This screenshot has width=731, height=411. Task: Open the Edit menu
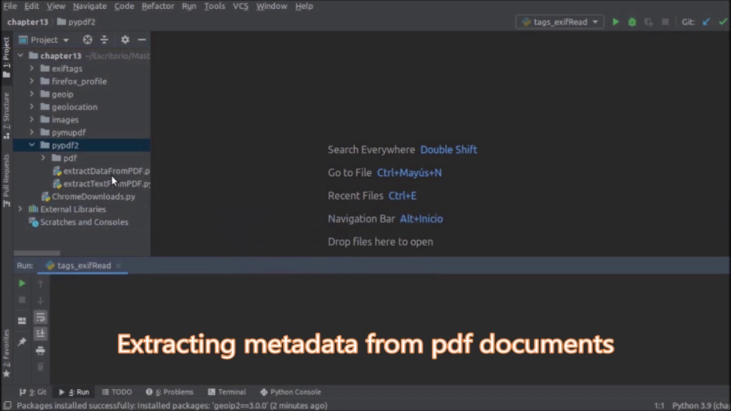click(31, 6)
